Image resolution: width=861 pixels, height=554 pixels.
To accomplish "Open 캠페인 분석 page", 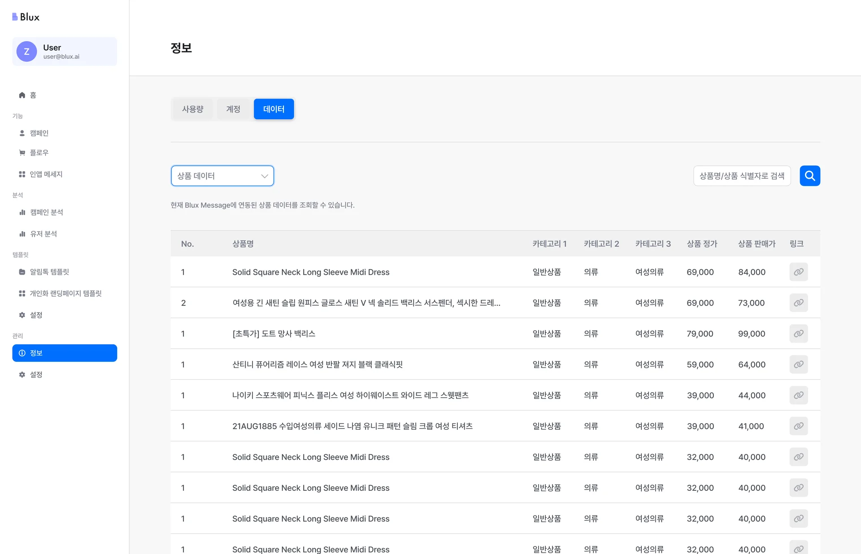I will [x=46, y=212].
